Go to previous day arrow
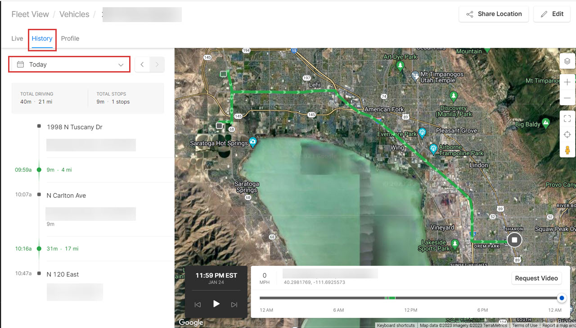 click(142, 64)
